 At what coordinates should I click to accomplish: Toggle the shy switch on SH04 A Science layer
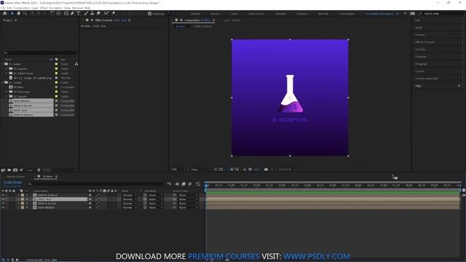(90, 195)
